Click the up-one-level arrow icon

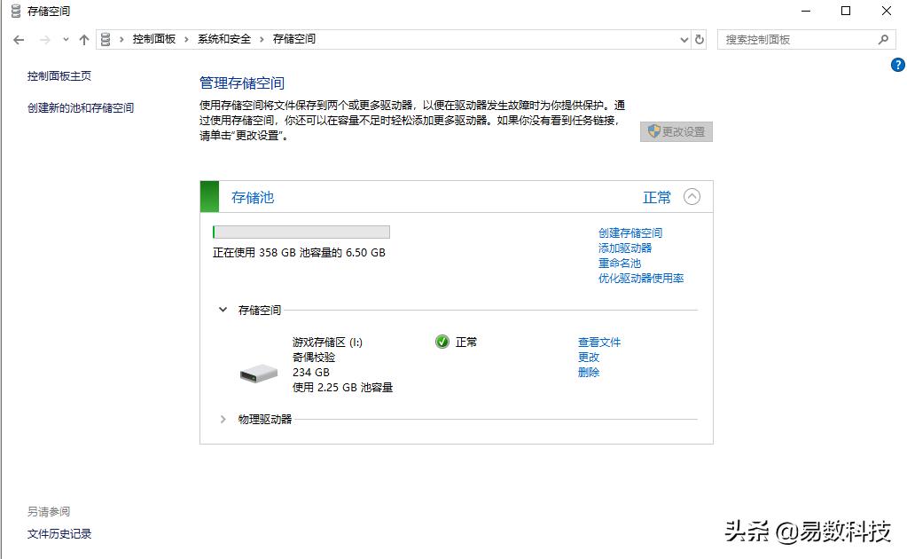(x=84, y=39)
